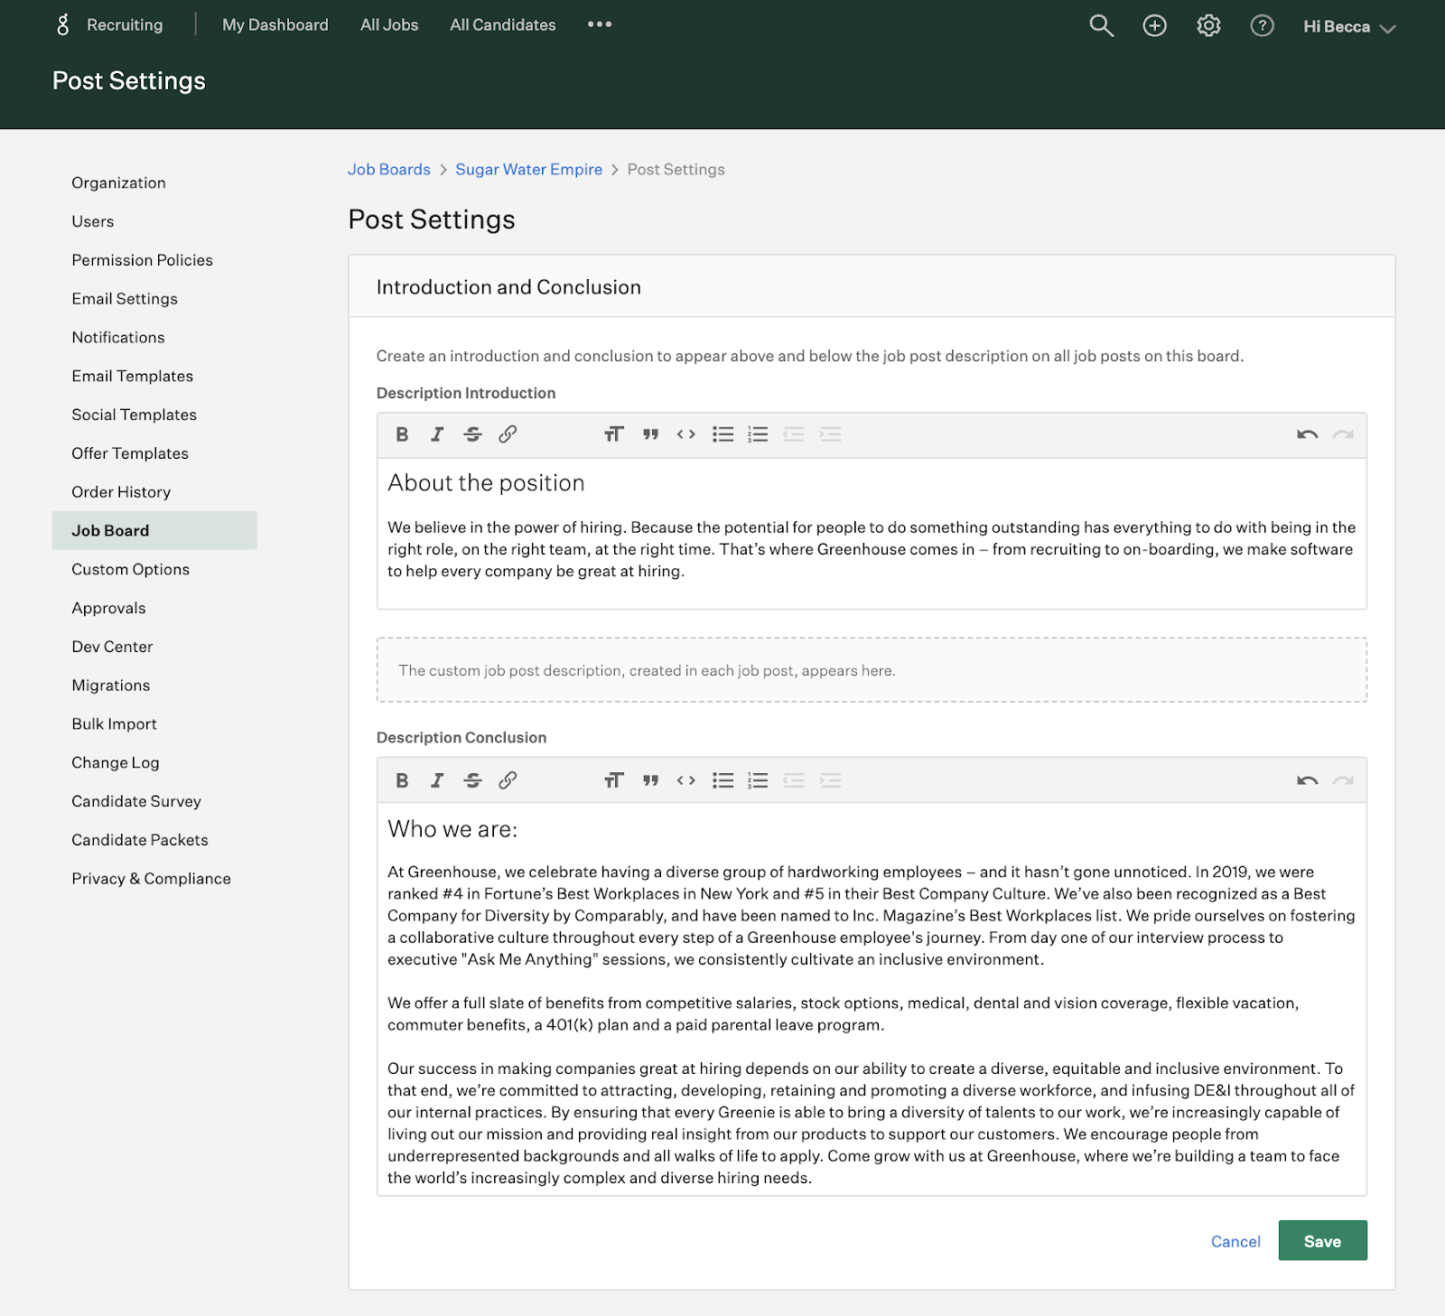Open Email Templates in sidebar
Screen dimensions: 1445x1316
click(133, 376)
